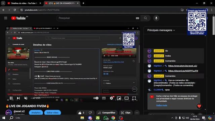
Task: Click Nightbot name beside the atom.bio link
Action: coord(158,66)
